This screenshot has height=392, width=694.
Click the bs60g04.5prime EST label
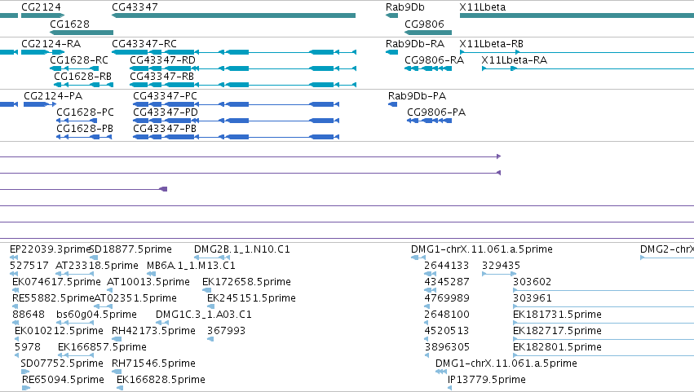point(96,315)
